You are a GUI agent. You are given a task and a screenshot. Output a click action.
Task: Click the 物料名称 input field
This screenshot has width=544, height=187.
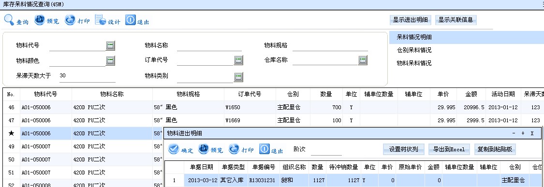tap(209, 46)
